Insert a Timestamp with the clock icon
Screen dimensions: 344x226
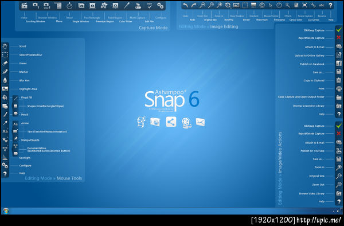pyautogui.click(x=279, y=5)
